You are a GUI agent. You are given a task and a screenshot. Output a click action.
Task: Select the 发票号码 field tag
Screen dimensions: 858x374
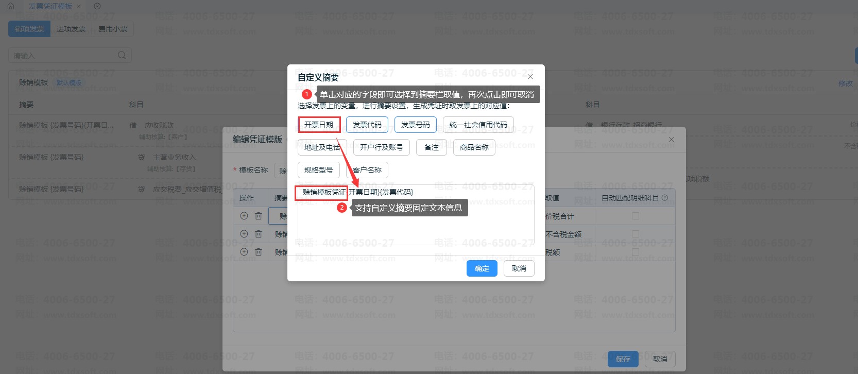(415, 125)
